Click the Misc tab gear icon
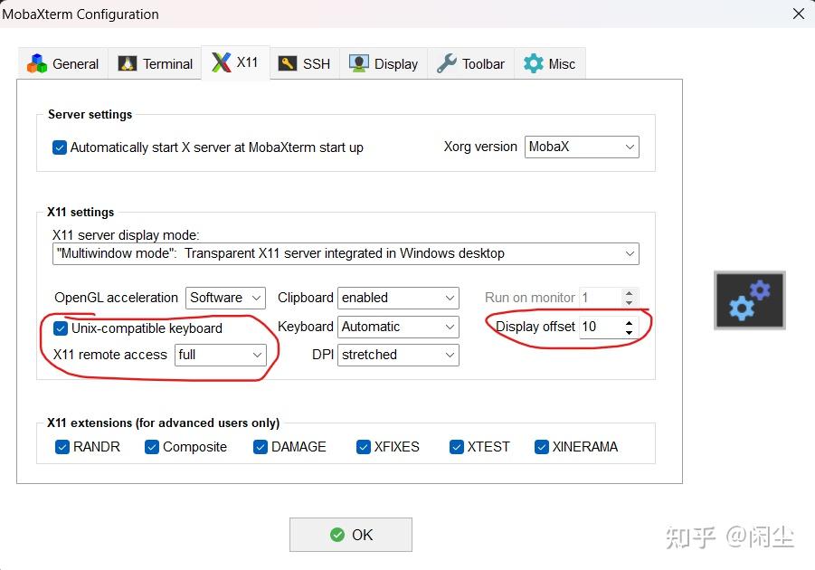The height and width of the screenshot is (570, 815). tap(534, 63)
